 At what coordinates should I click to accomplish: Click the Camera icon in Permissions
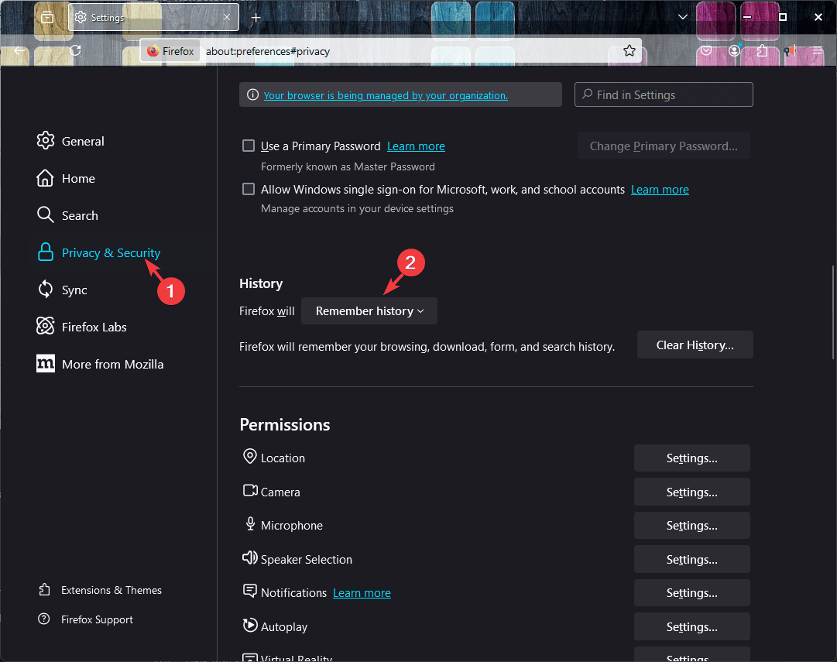pyautogui.click(x=250, y=490)
